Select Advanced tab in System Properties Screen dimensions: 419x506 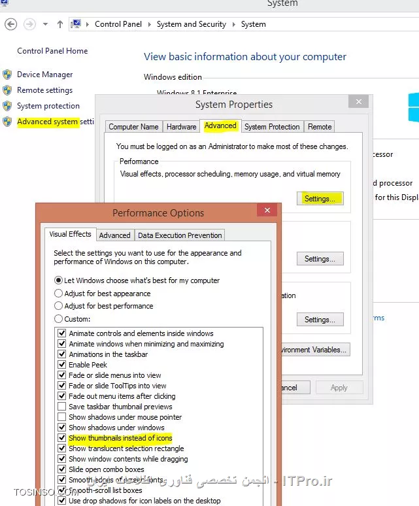(220, 126)
